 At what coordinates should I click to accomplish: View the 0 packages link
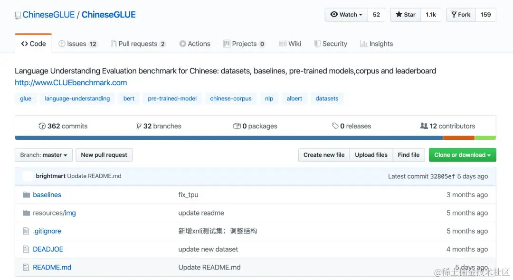coord(255,126)
